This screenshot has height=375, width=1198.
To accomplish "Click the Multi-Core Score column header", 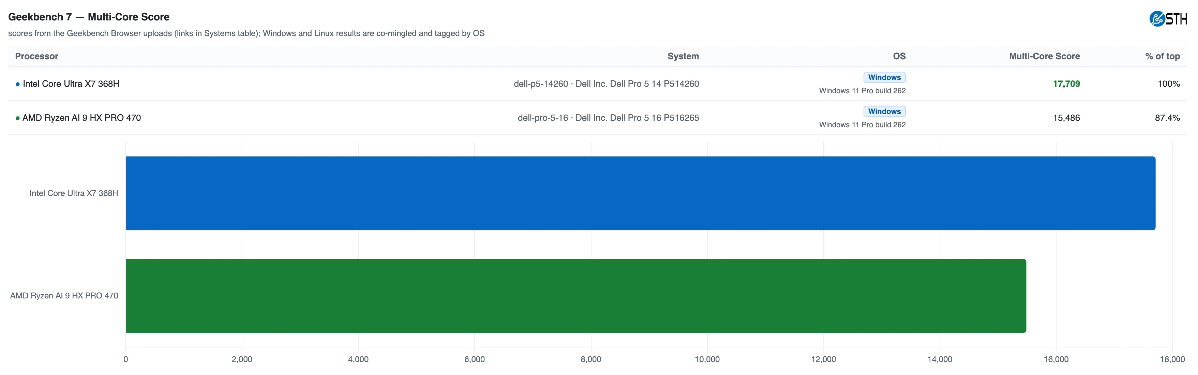I will coord(1044,56).
